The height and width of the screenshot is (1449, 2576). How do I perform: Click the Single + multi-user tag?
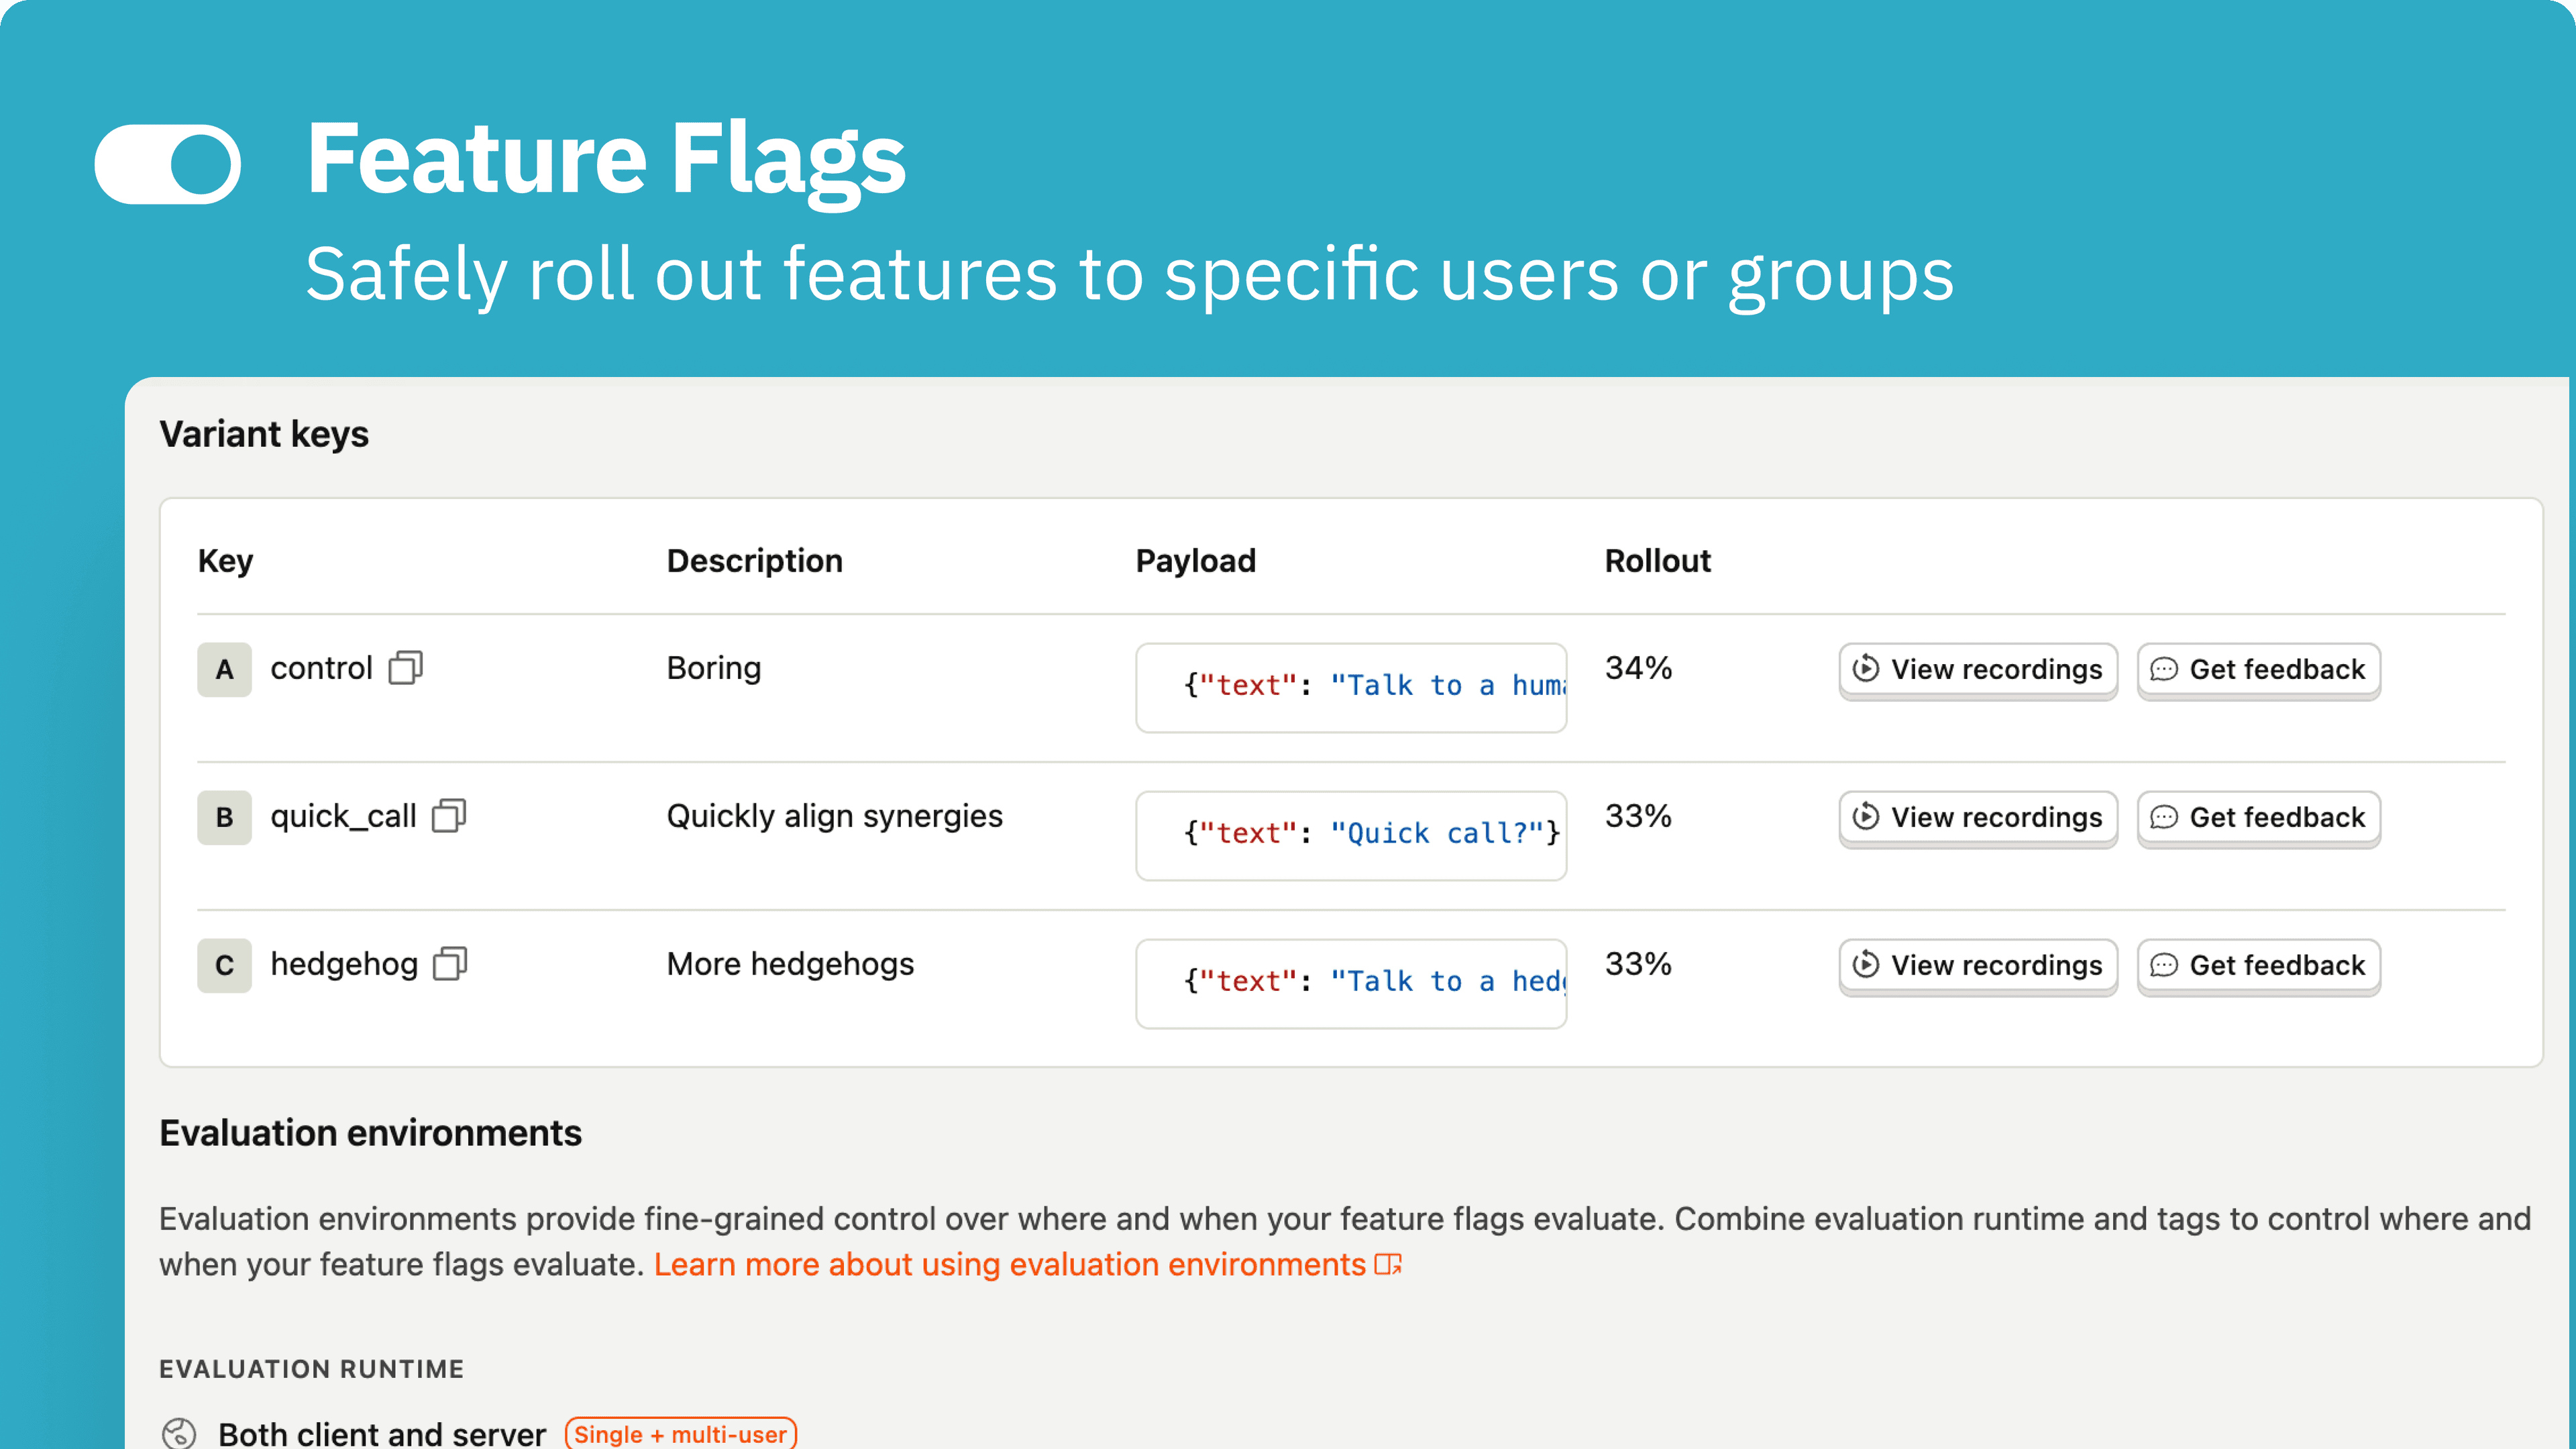680,1433
